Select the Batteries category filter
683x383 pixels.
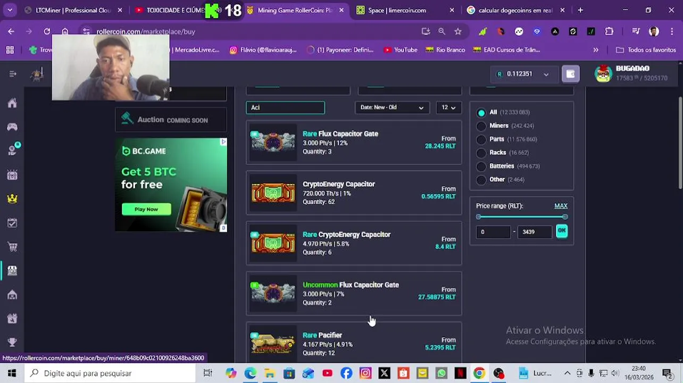(x=481, y=166)
